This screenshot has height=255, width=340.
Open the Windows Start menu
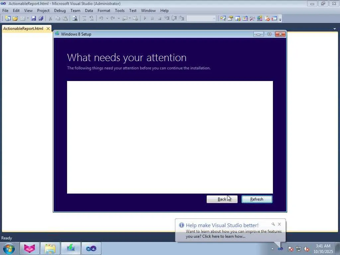point(9,248)
